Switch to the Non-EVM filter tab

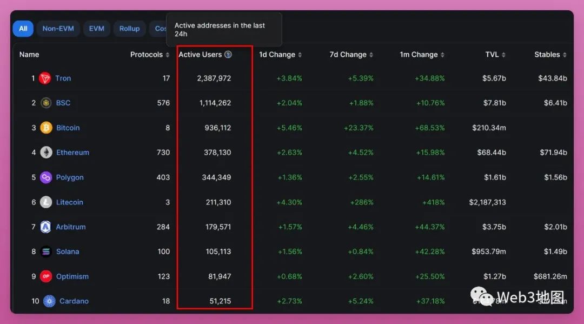tap(58, 29)
